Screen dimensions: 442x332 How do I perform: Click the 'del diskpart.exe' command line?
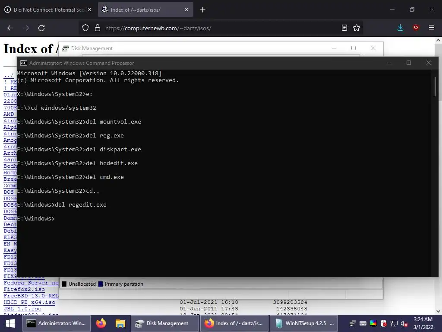(79, 149)
